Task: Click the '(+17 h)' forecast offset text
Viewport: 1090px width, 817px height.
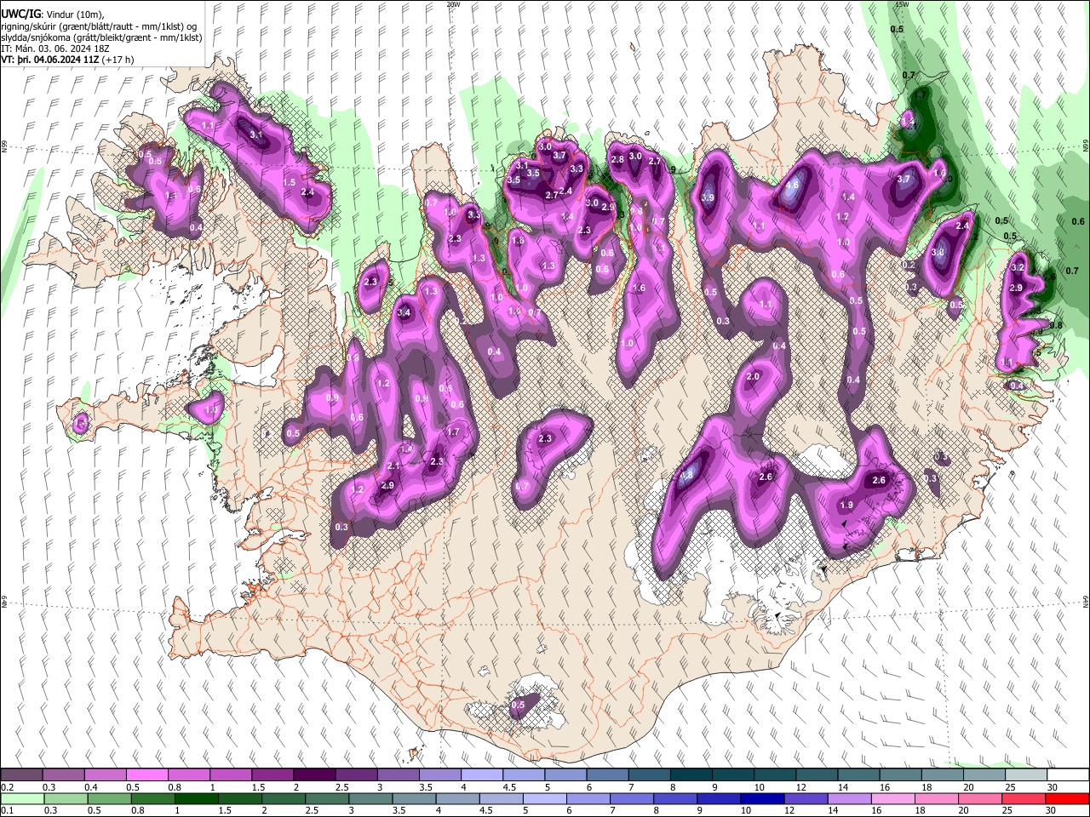Action: [x=118, y=60]
